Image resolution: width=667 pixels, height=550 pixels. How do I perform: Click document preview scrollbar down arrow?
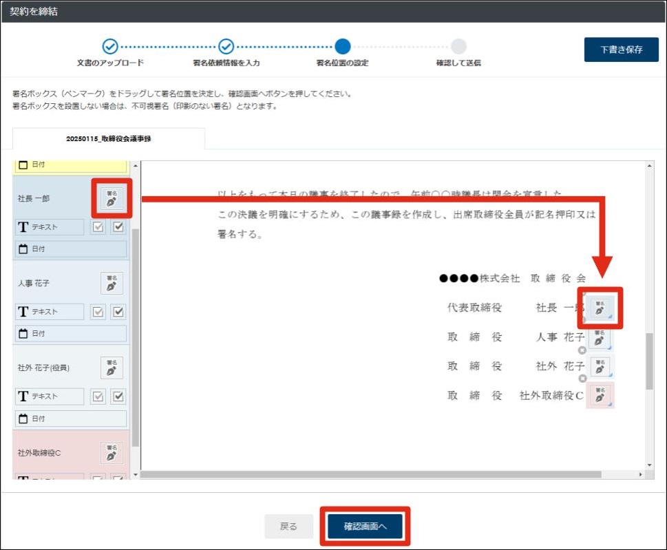[x=649, y=465]
